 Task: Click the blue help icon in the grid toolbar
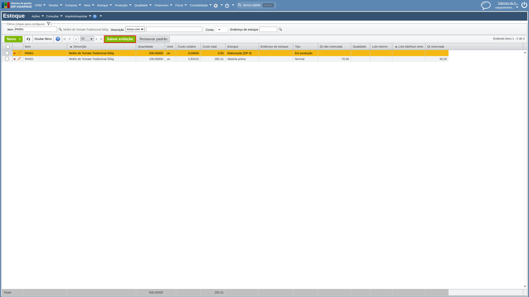coord(58,39)
